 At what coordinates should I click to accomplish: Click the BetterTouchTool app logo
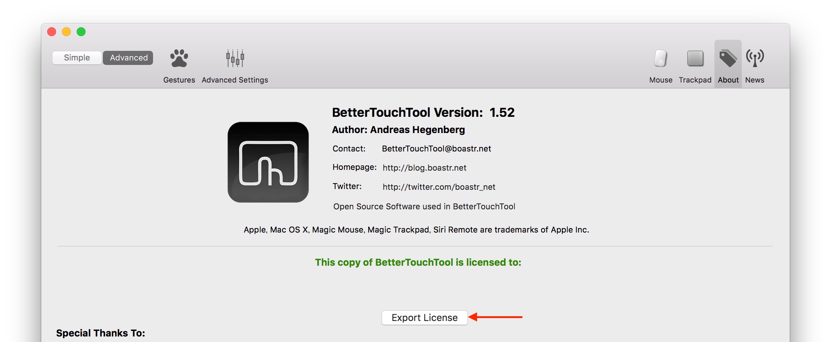click(268, 162)
